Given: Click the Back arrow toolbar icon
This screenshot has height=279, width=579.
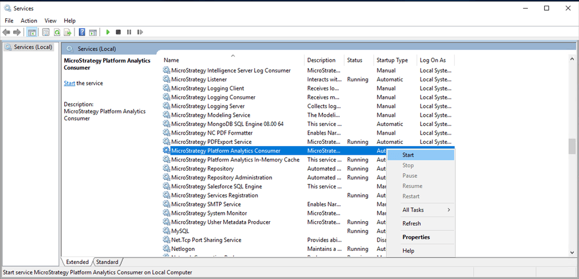Looking at the screenshot, I should coord(6,32).
